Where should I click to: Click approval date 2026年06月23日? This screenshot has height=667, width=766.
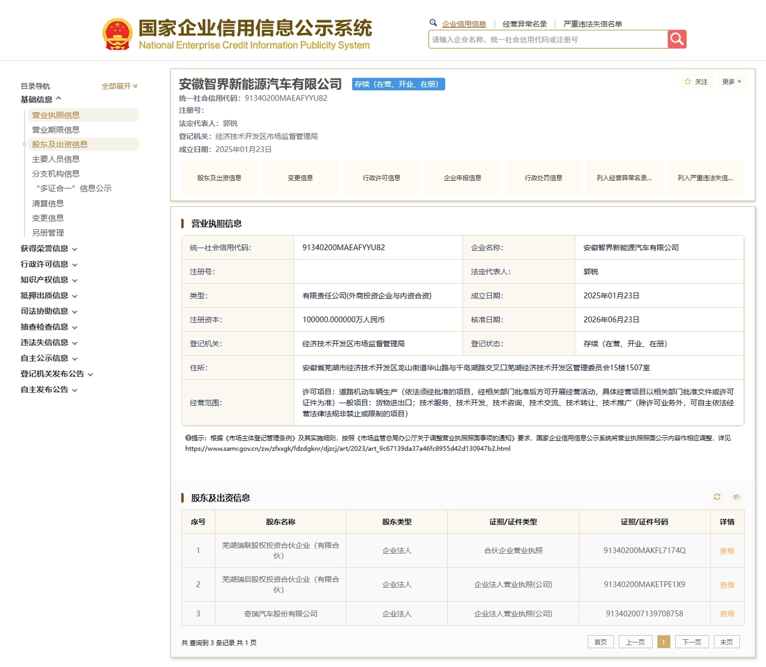[611, 320]
